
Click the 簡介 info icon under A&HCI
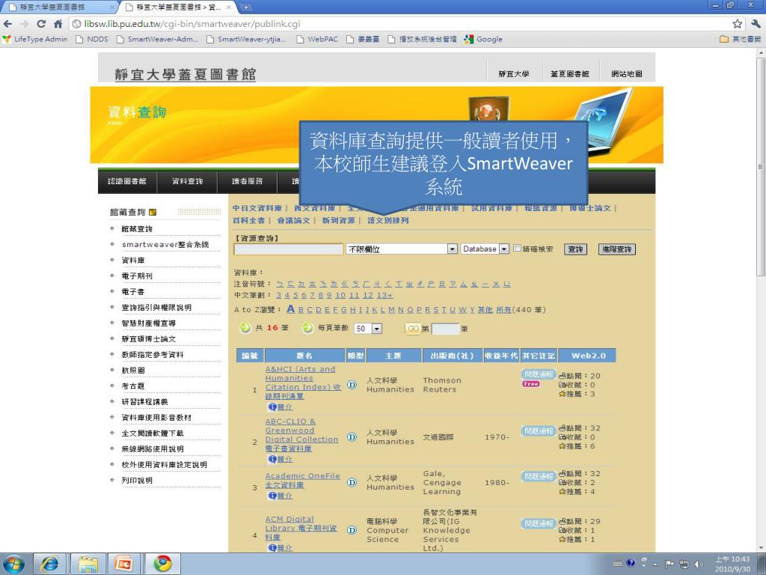[272, 407]
